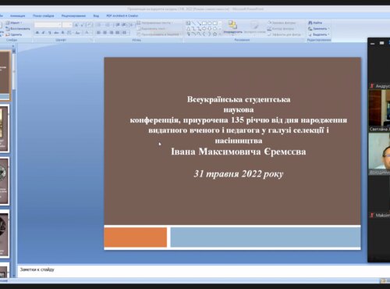Screen dimensions: 390x289
Task: Click date text 31 травня 2022 року
Action: pyautogui.click(x=239, y=174)
